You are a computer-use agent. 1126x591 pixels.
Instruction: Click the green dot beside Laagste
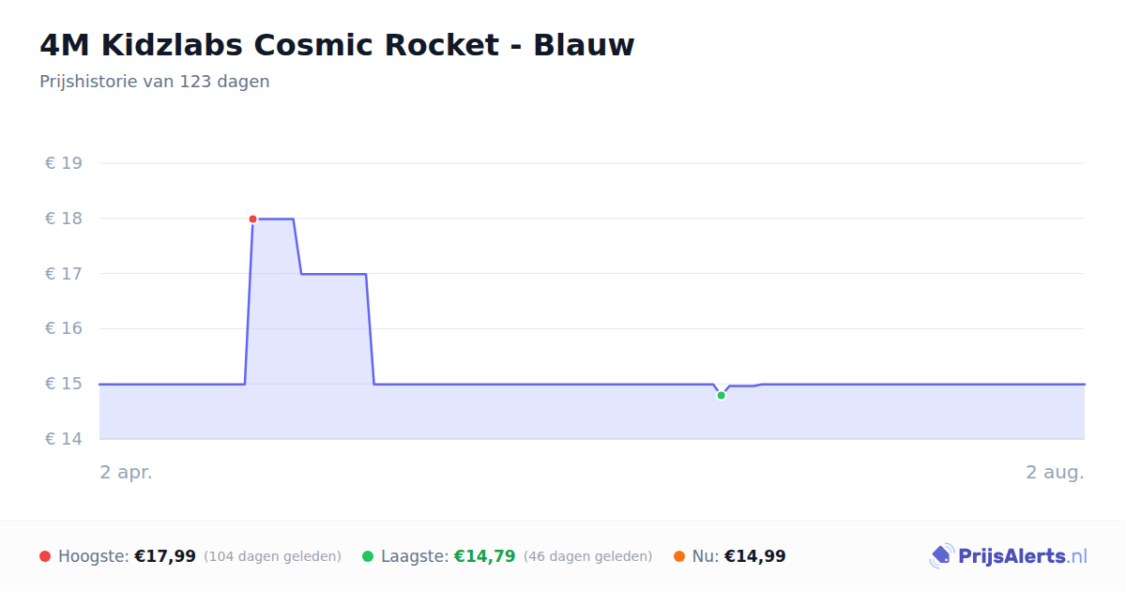(368, 556)
